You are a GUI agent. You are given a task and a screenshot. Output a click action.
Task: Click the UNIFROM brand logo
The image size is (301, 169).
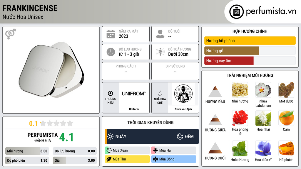[134, 94]
